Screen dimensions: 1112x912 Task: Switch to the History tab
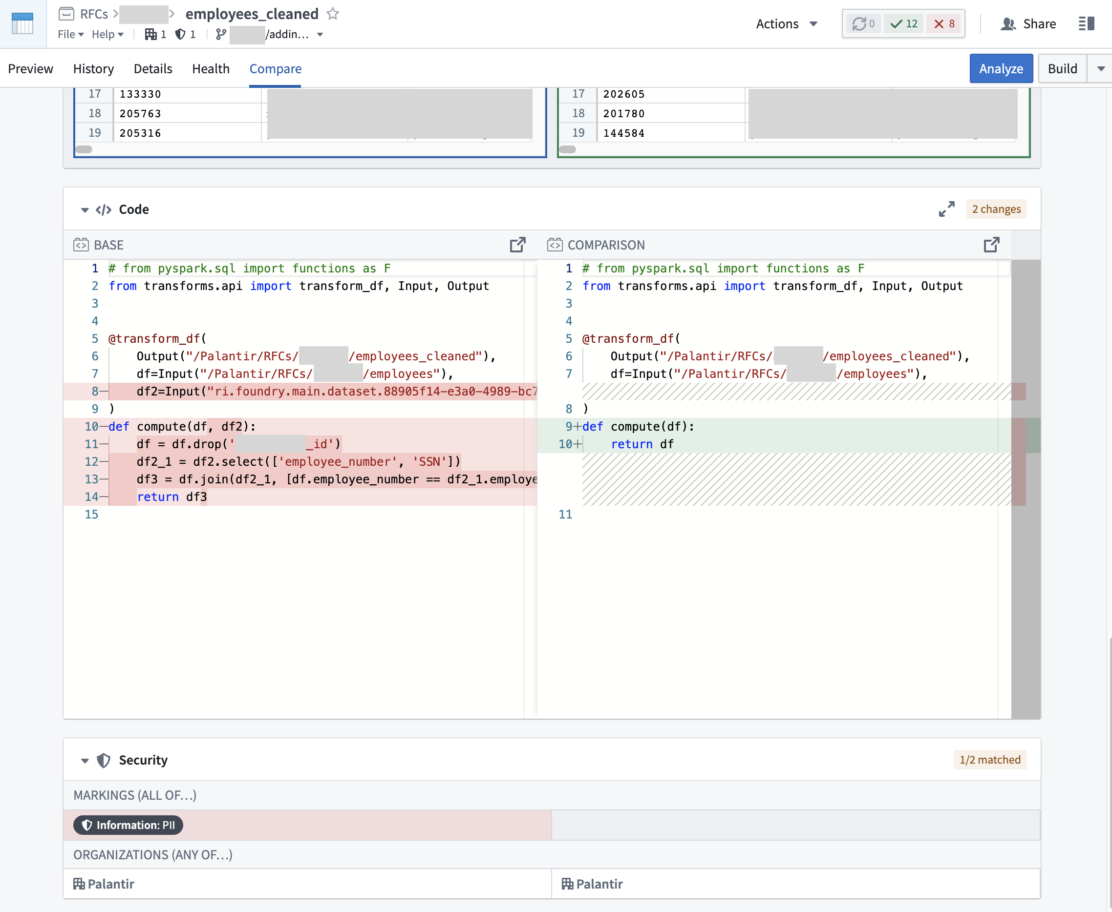(94, 69)
